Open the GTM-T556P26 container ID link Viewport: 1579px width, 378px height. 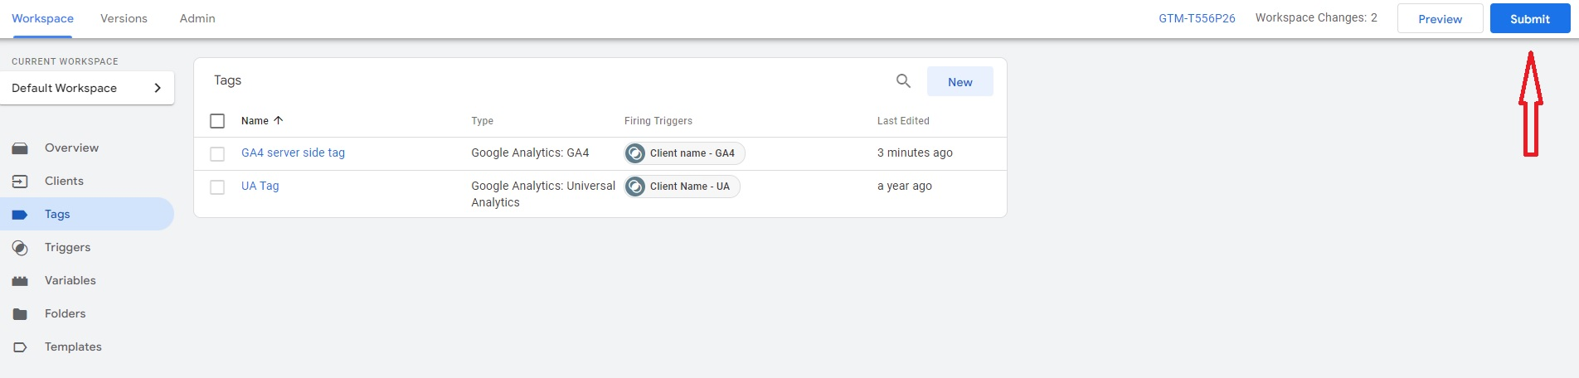click(x=1197, y=18)
